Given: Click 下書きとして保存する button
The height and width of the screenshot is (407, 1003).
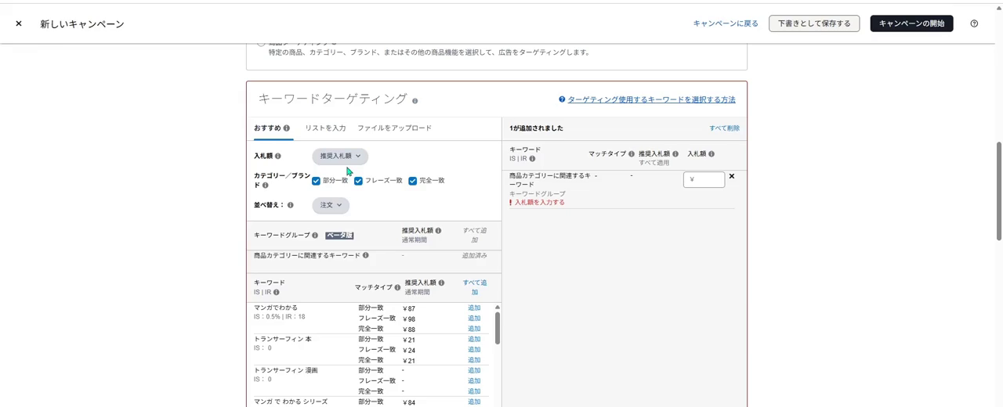Looking at the screenshot, I should coord(814,23).
